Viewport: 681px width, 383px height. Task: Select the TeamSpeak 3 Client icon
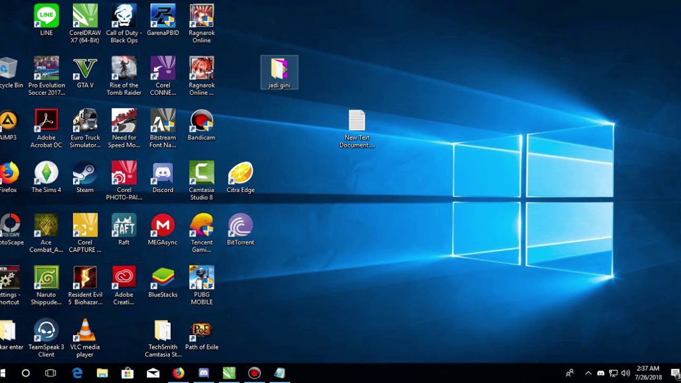pyautogui.click(x=46, y=337)
